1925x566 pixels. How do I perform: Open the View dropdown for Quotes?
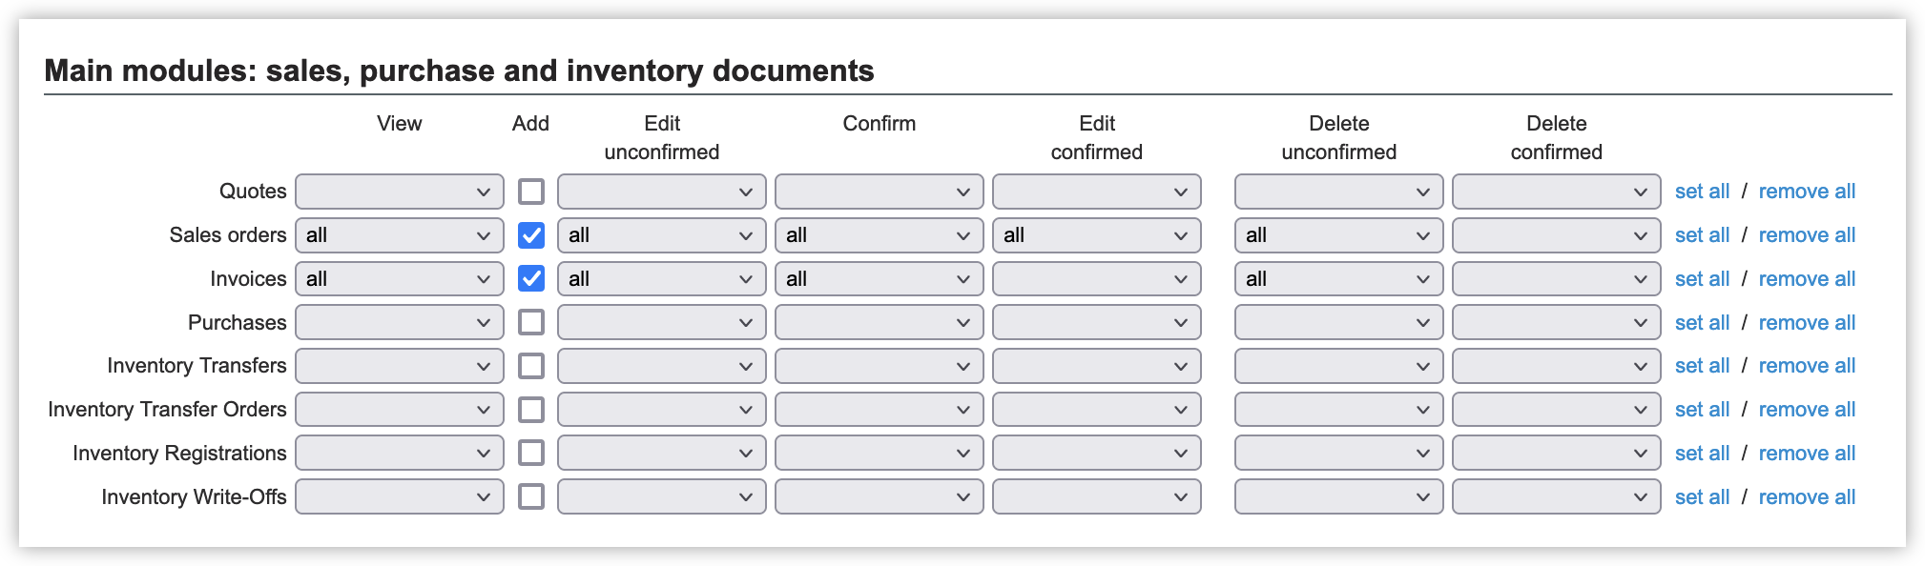(x=400, y=192)
